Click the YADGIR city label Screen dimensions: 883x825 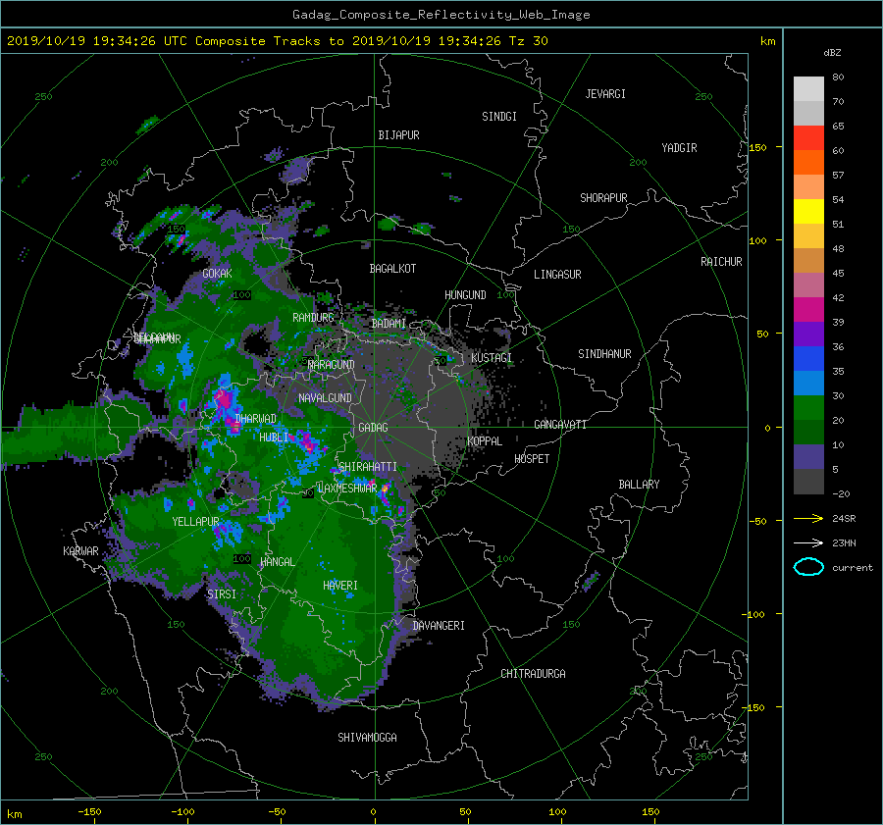click(679, 148)
